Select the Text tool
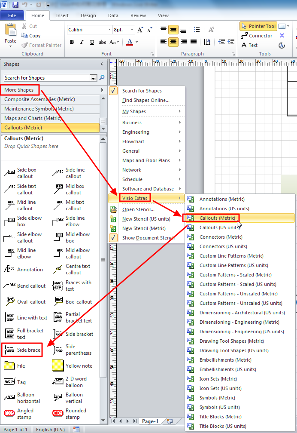Screen dimensions: 297x433 click(249, 45)
